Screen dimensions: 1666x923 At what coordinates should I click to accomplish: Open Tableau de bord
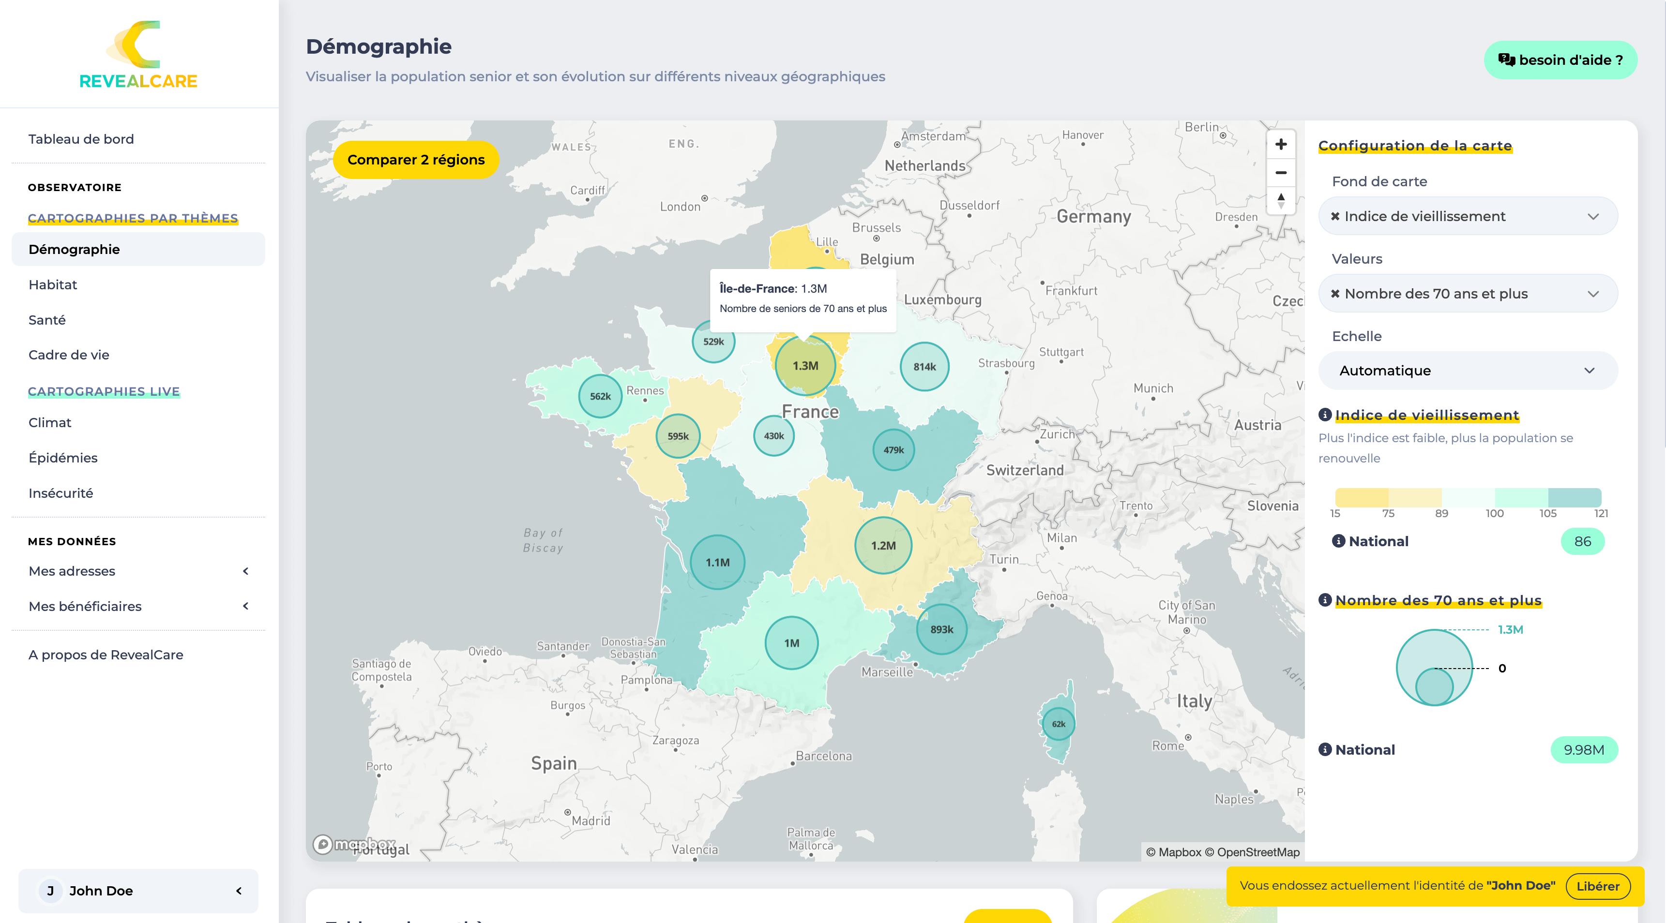tap(81, 139)
